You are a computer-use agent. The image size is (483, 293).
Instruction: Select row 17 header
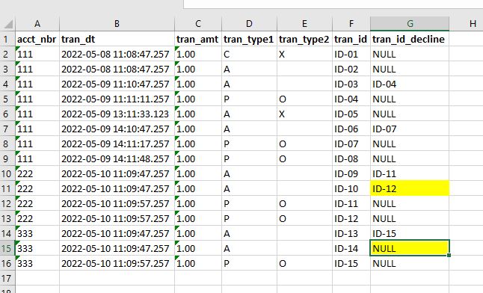pyautogui.click(x=7, y=278)
